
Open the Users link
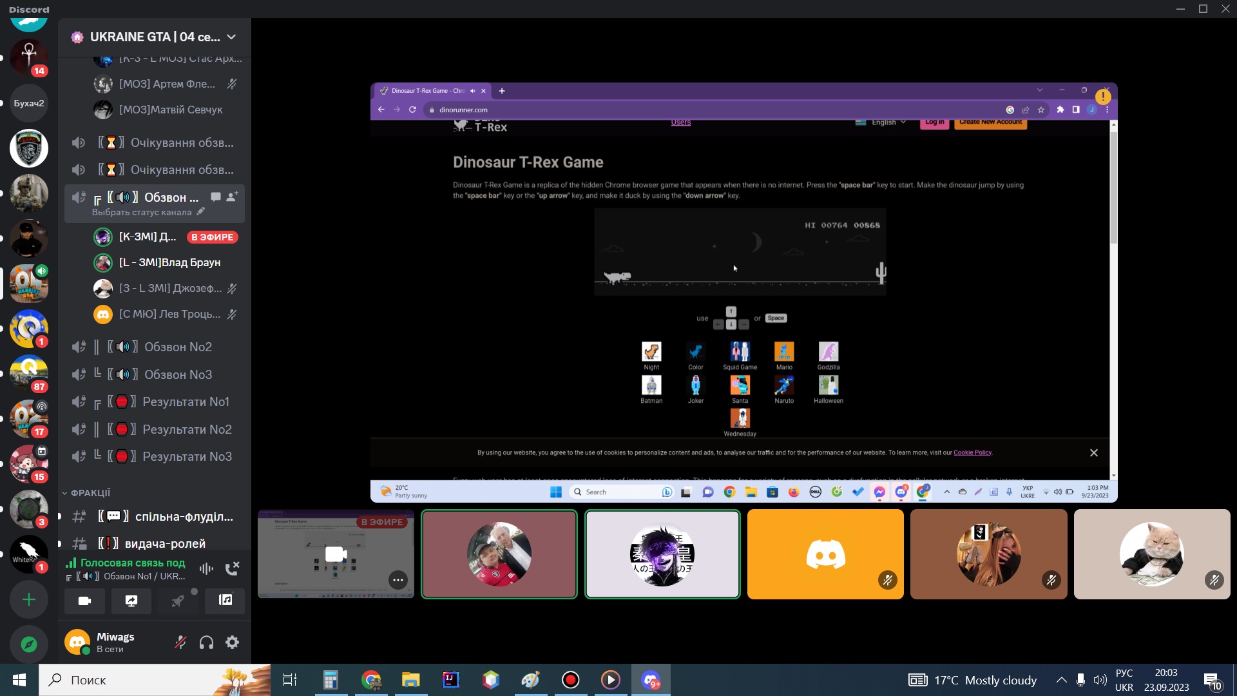pos(680,122)
